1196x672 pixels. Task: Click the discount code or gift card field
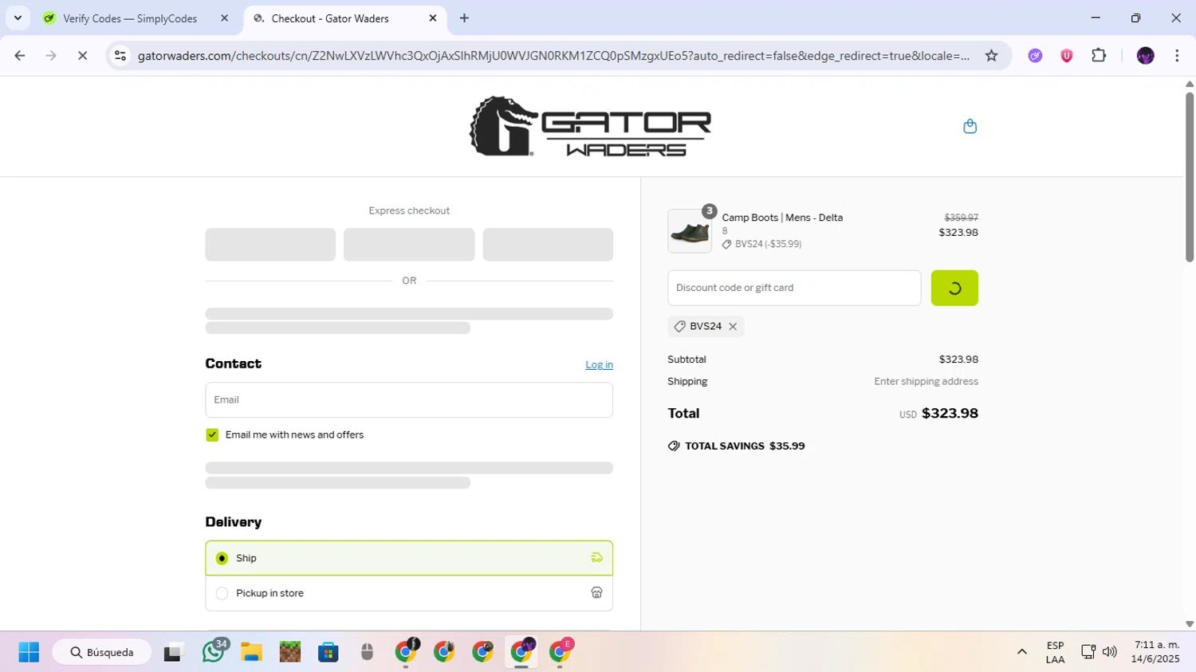[794, 288]
